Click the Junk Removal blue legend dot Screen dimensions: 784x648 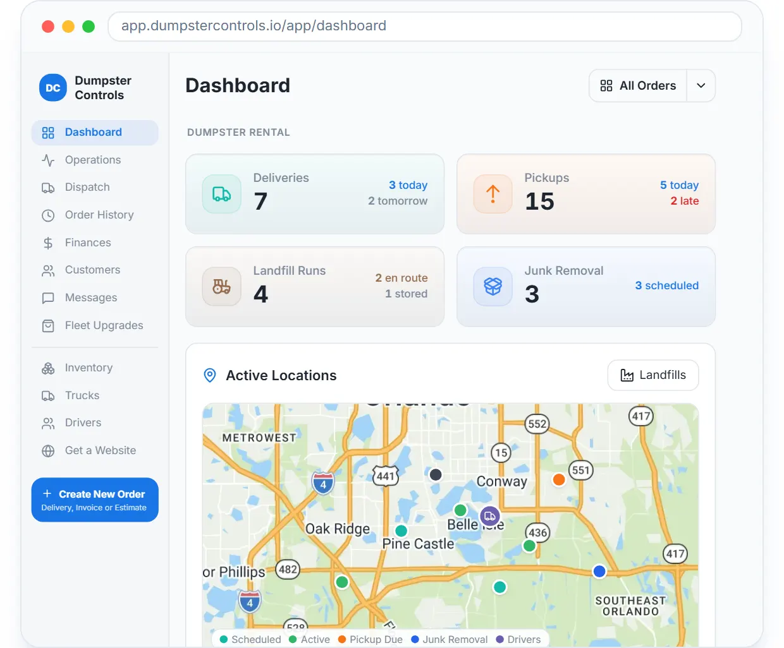(x=415, y=639)
